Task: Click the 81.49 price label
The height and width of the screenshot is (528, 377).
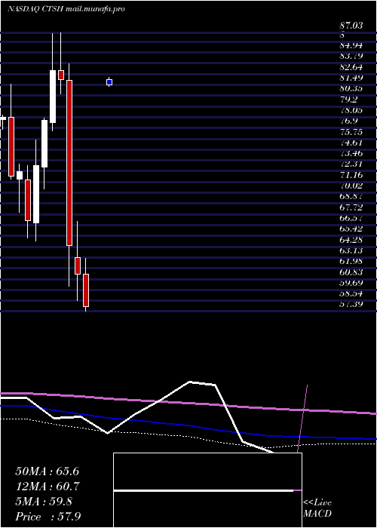Action: click(x=351, y=78)
